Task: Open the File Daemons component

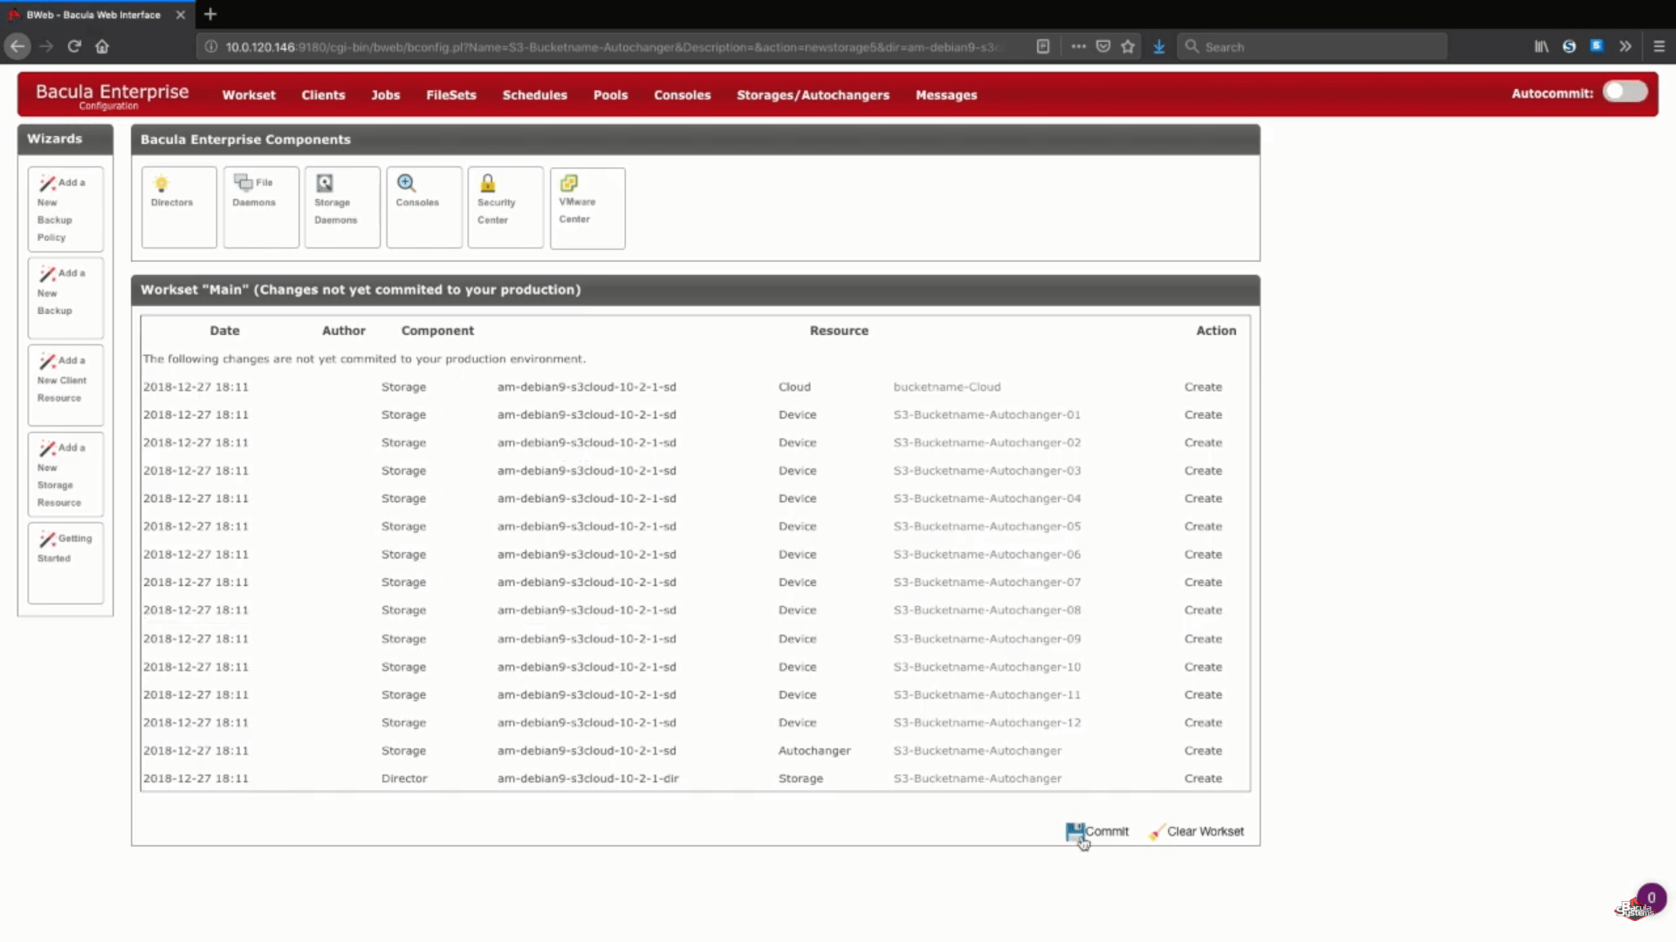Action: point(261,207)
